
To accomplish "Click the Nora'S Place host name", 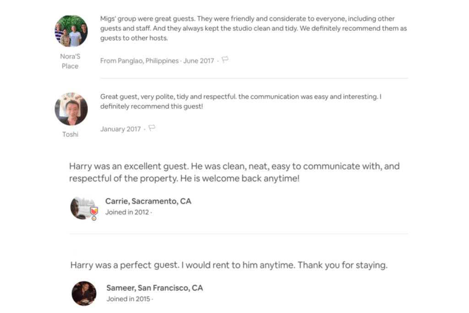I will (70, 61).
